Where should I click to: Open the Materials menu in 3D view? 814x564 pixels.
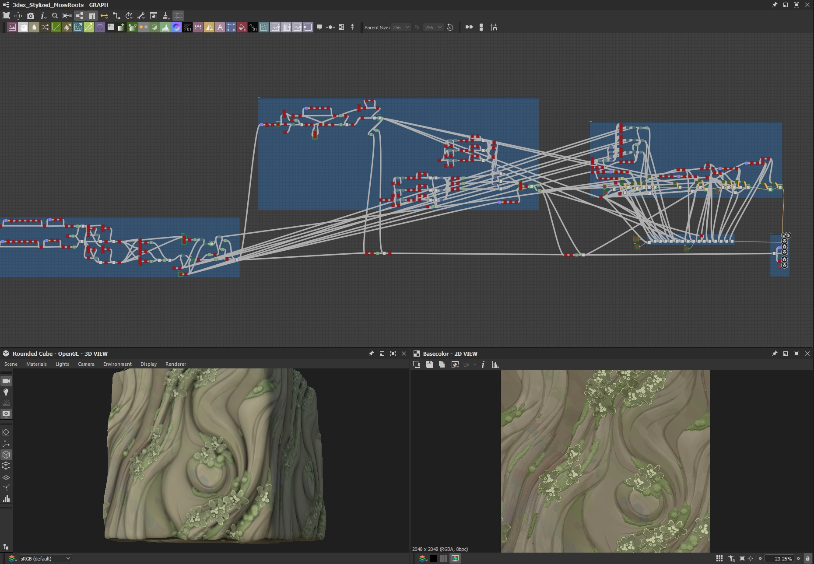[x=36, y=364]
